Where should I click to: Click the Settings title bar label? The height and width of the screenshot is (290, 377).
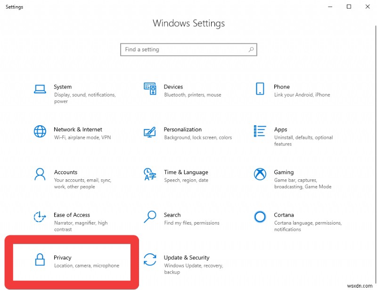tap(14, 7)
